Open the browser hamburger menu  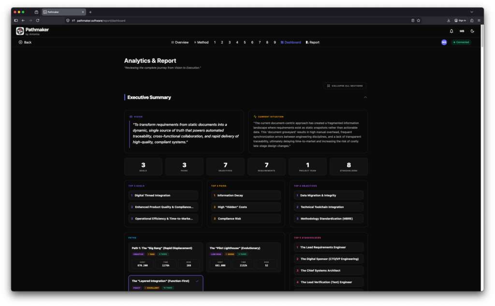[x=479, y=20]
